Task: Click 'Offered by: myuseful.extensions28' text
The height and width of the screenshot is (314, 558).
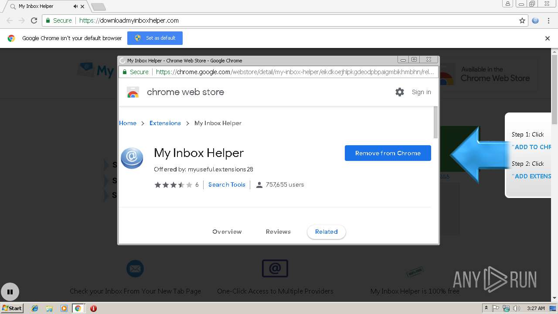Action: click(x=204, y=169)
